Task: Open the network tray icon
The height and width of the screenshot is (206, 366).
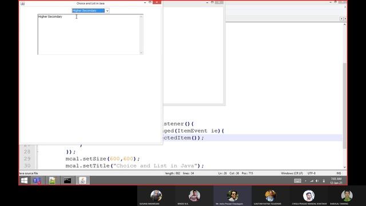Action: [x=312, y=181]
